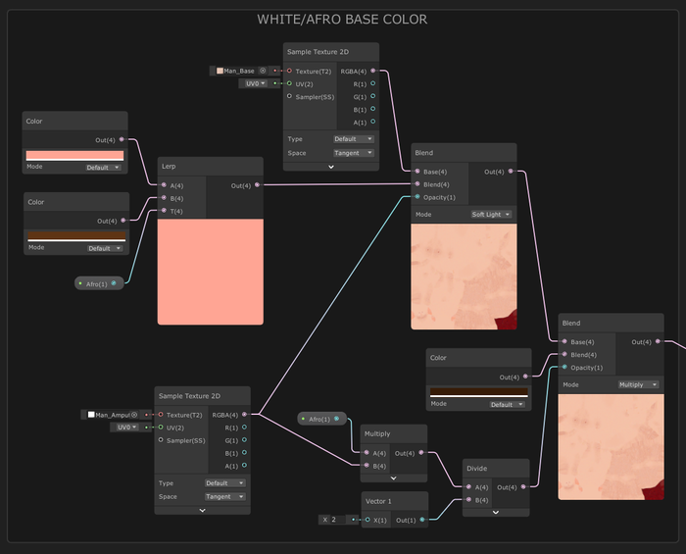Click Out(4) port on Multiply-mode Blend node
The width and height of the screenshot is (686, 554).
[x=658, y=341]
